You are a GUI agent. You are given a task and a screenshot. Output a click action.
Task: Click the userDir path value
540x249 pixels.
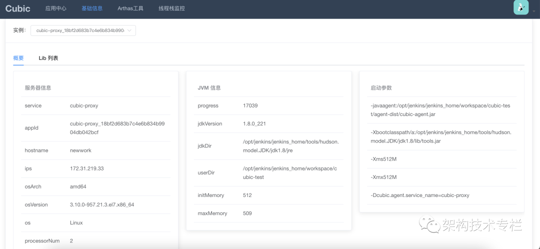(290, 173)
